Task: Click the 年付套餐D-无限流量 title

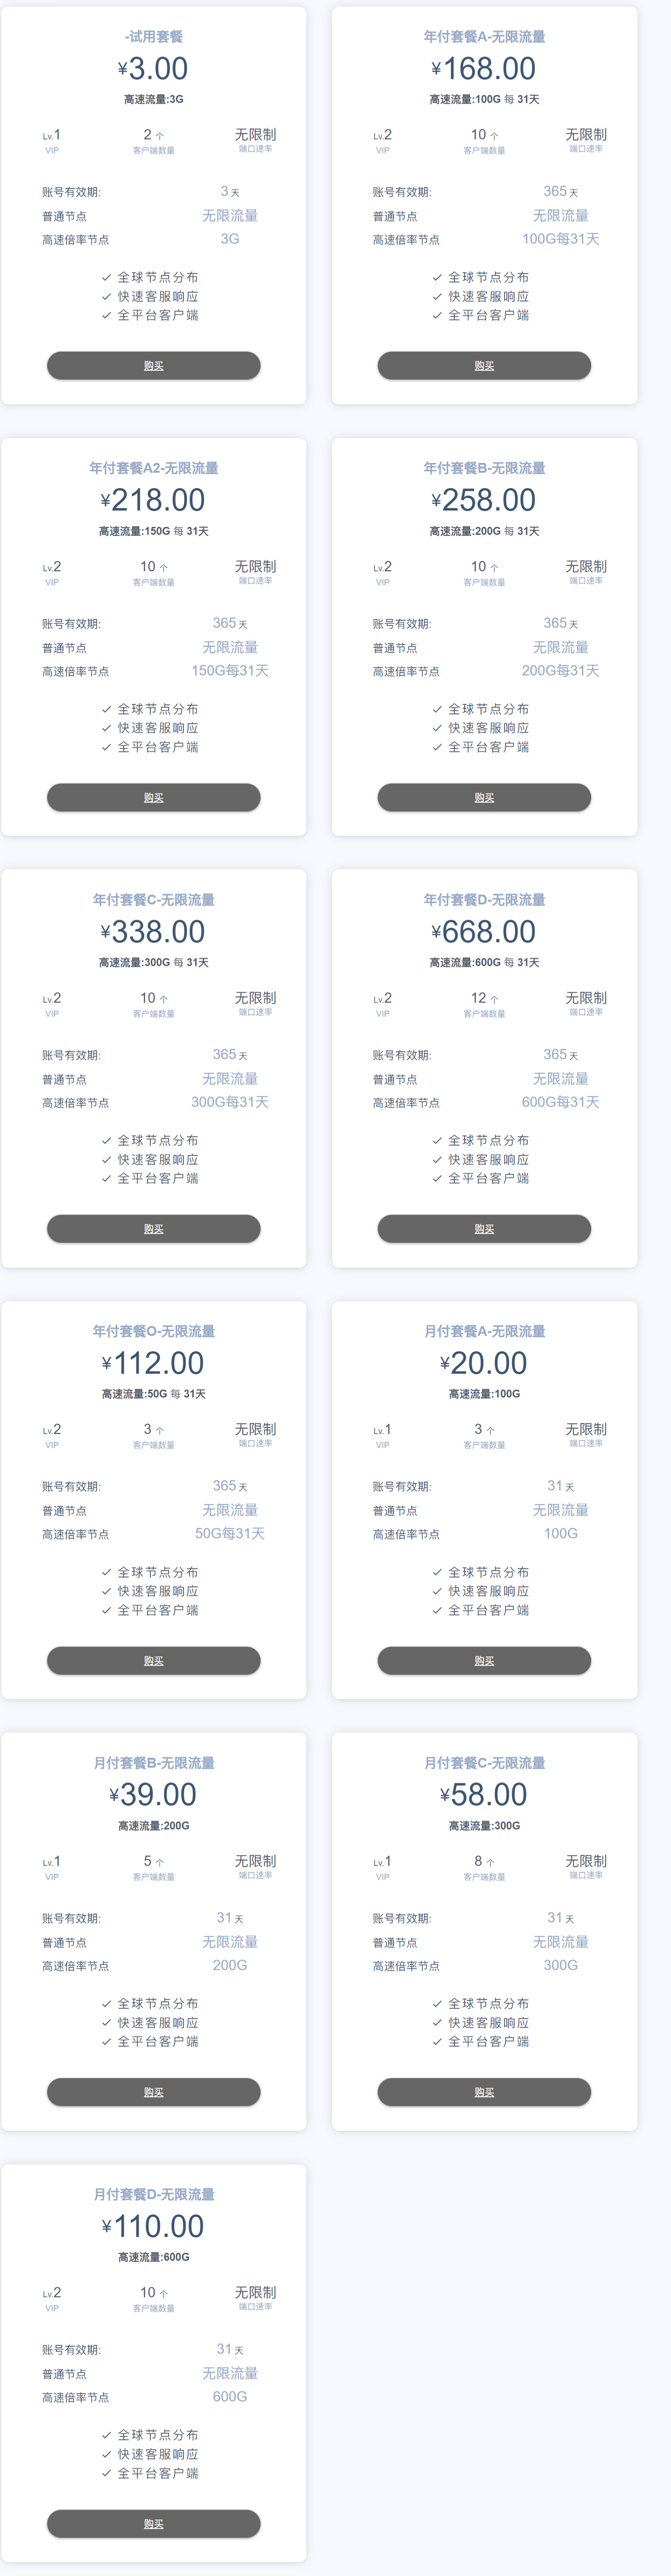Action: 484,900
